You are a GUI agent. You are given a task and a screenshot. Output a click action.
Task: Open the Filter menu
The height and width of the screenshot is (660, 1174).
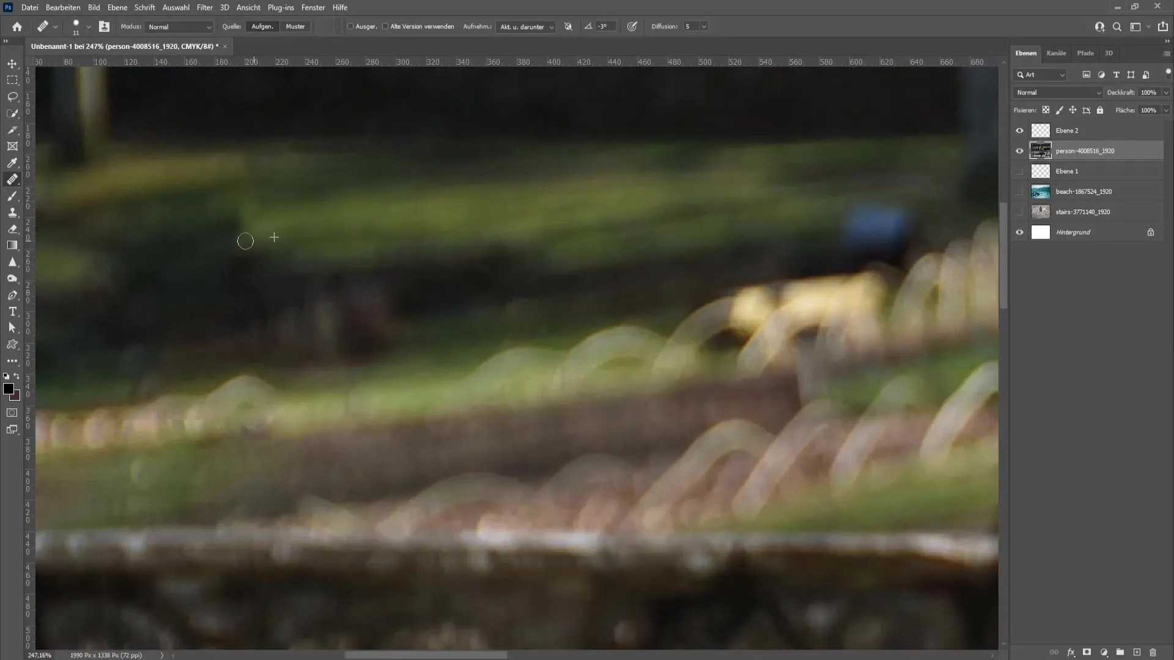(x=204, y=7)
